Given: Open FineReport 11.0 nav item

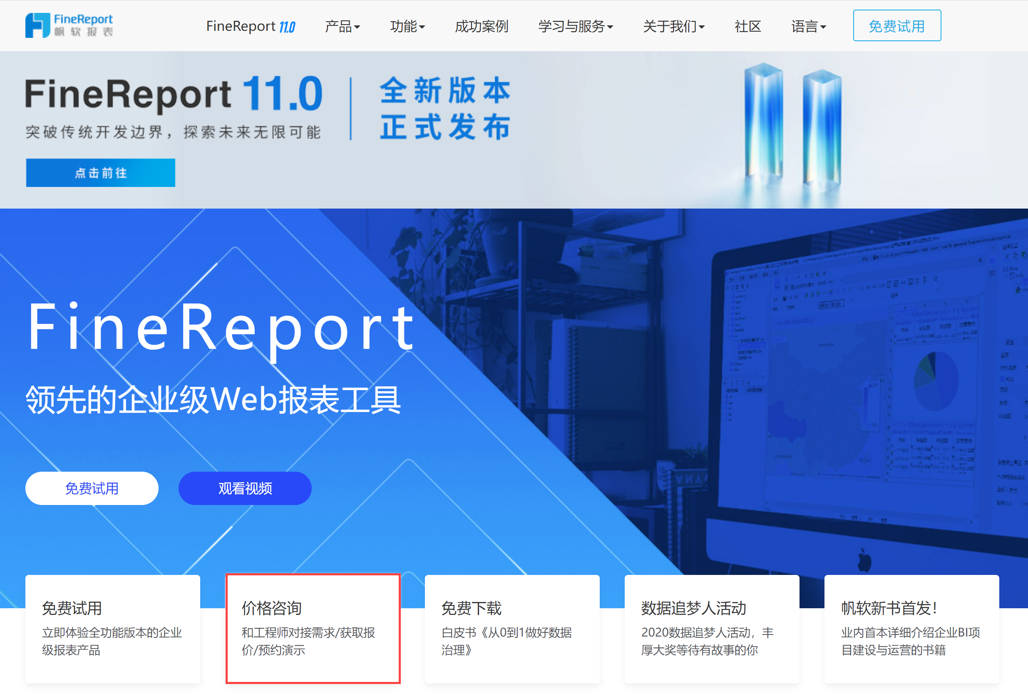Looking at the screenshot, I should click(x=251, y=26).
